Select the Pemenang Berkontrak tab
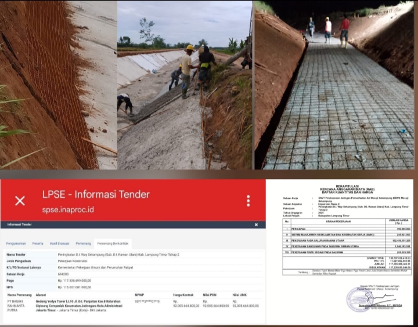Viewport: 418px width, 327px height. [113, 244]
